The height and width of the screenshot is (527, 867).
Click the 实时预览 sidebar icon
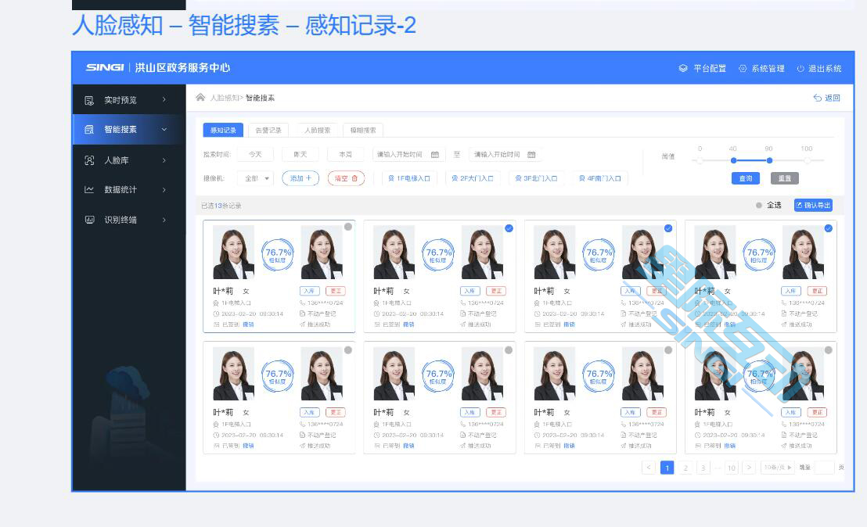click(89, 100)
